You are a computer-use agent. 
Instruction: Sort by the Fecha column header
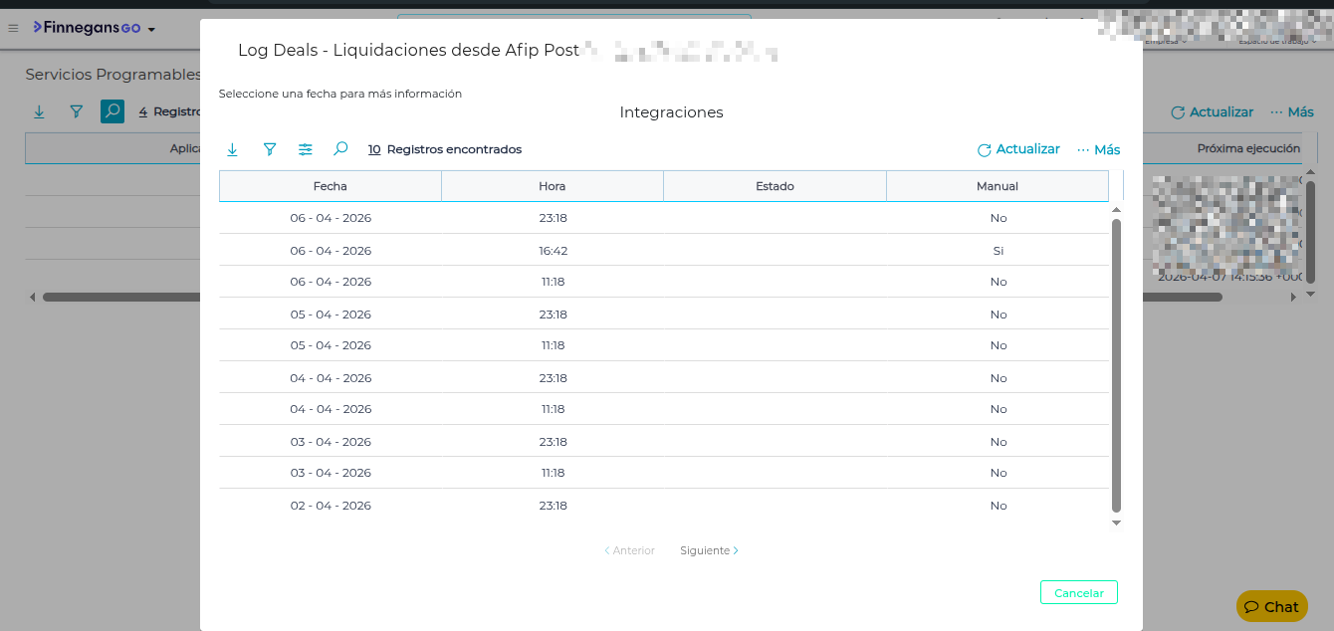click(x=330, y=186)
